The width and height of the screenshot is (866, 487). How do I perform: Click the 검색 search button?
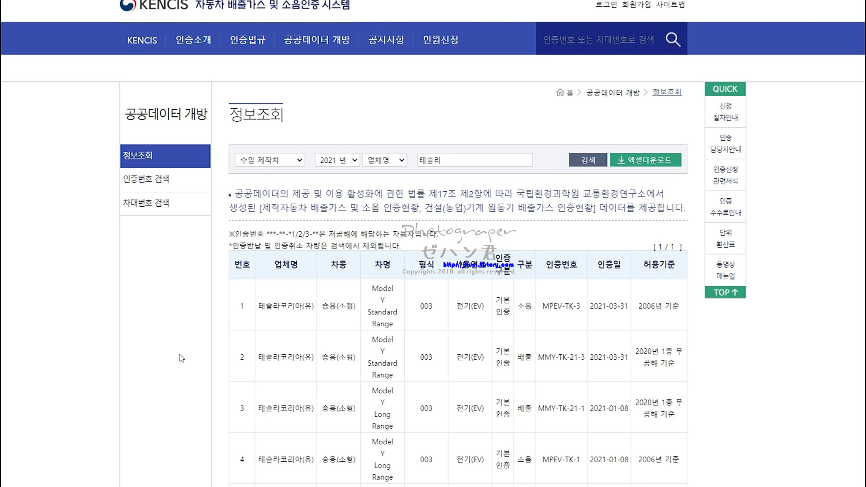(588, 160)
